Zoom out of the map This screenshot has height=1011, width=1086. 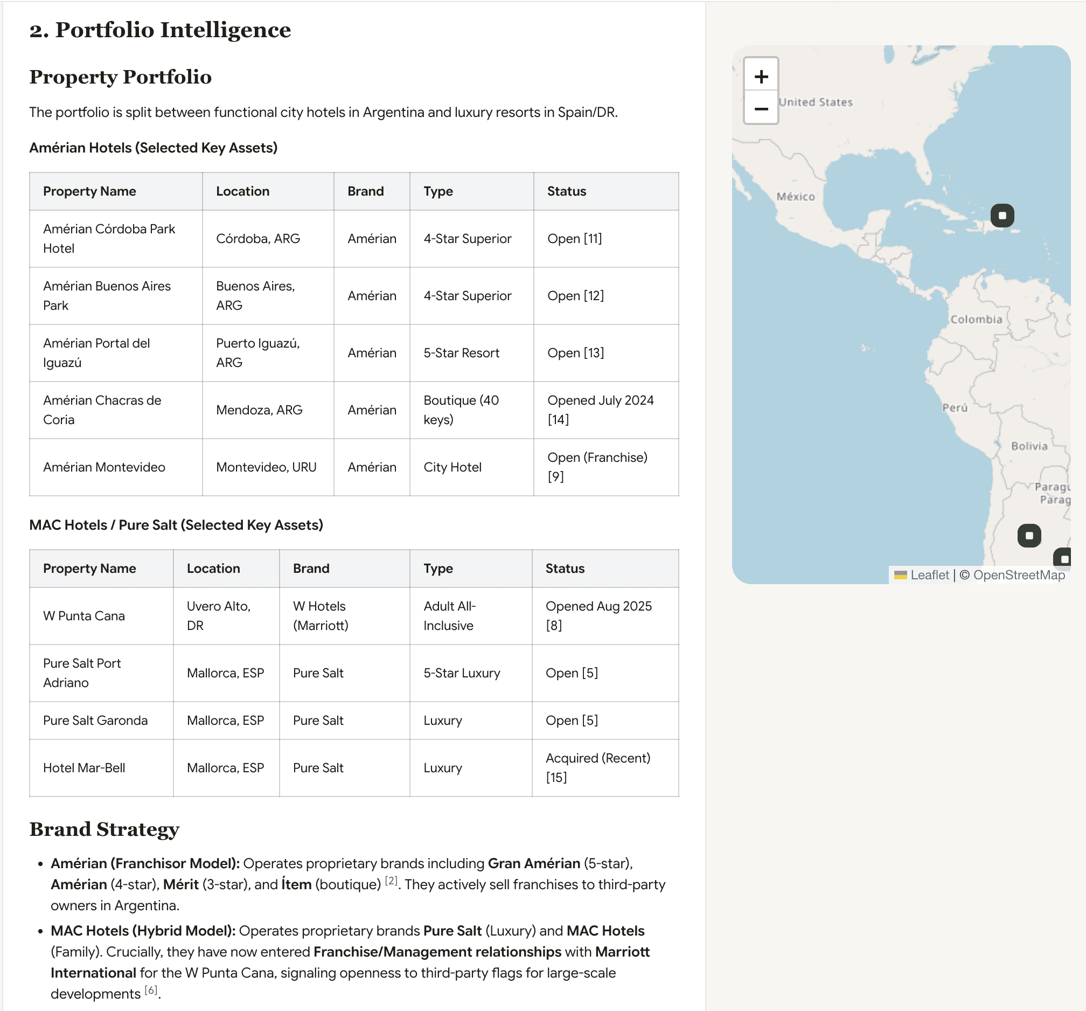761,108
